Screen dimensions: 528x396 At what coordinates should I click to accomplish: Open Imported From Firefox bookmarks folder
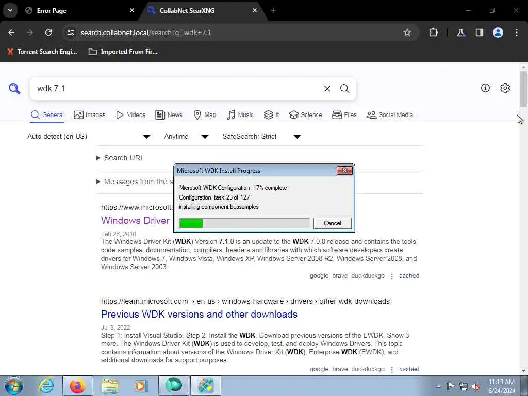pyautogui.click(x=123, y=52)
